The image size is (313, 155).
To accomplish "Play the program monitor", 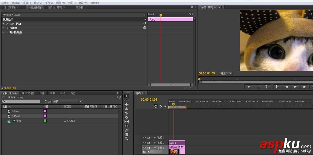I will (295, 87).
